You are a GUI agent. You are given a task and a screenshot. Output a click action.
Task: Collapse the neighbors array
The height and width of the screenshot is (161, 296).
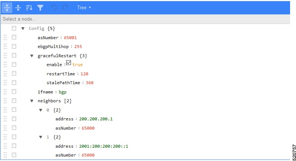pos(32,101)
